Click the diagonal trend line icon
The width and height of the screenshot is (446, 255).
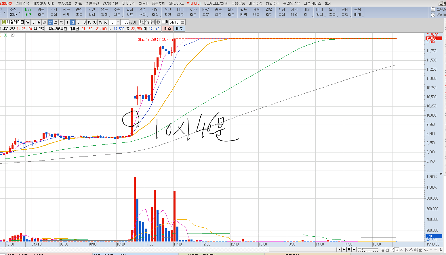click(411, 250)
